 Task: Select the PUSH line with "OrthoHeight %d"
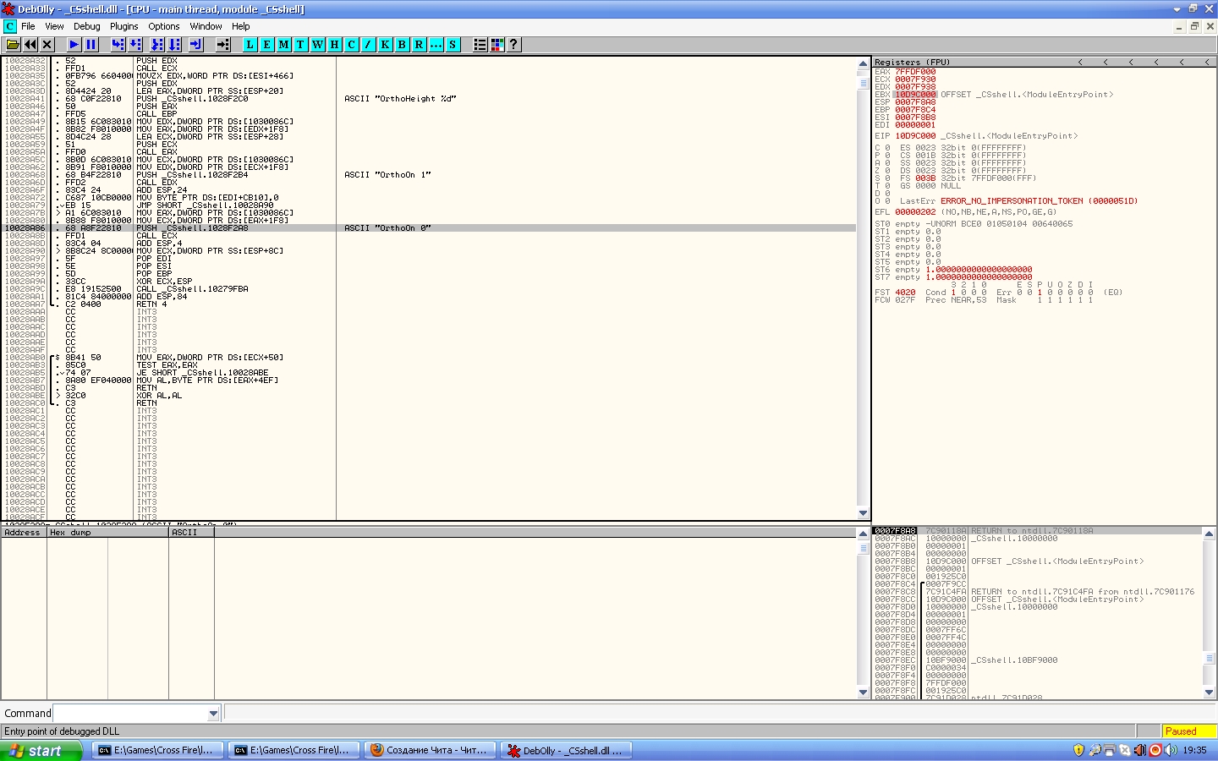pos(428,99)
